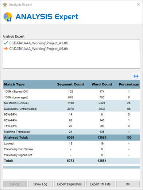
Task: Click segment count 1168 for No Match
Action: 70,103
